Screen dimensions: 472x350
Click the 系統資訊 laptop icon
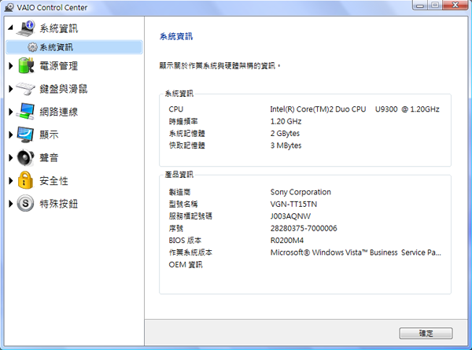[x=26, y=28]
